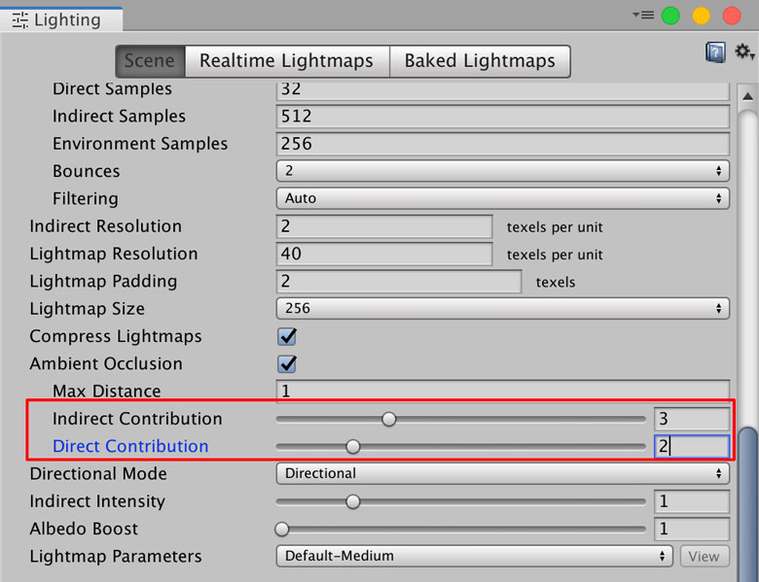Image resolution: width=759 pixels, height=582 pixels.
Task: Click the Compress Lightmaps label
Action: [115, 336]
